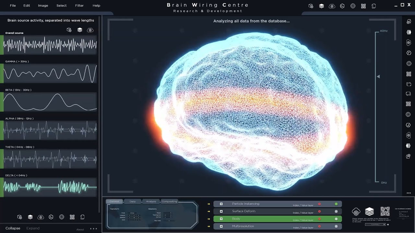Open the variable dropdown in the variables panel

tap(375, 224)
